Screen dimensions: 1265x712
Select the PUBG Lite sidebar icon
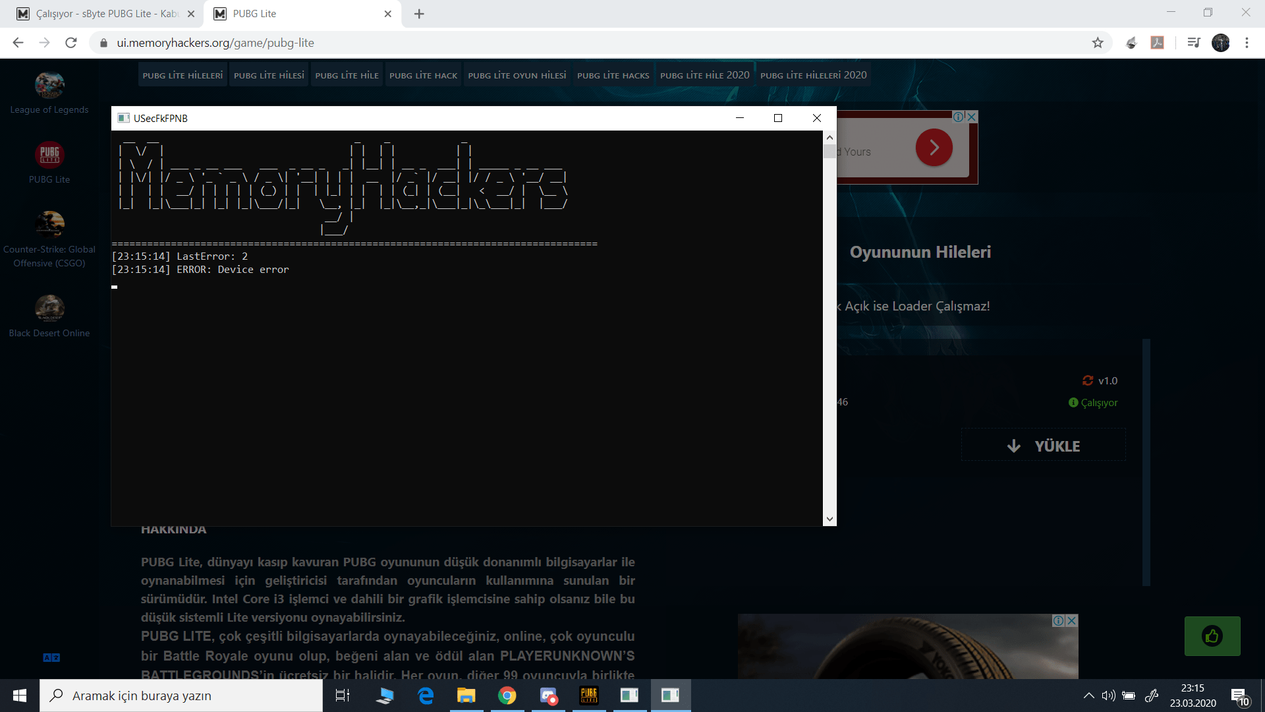pyautogui.click(x=49, y=155)
